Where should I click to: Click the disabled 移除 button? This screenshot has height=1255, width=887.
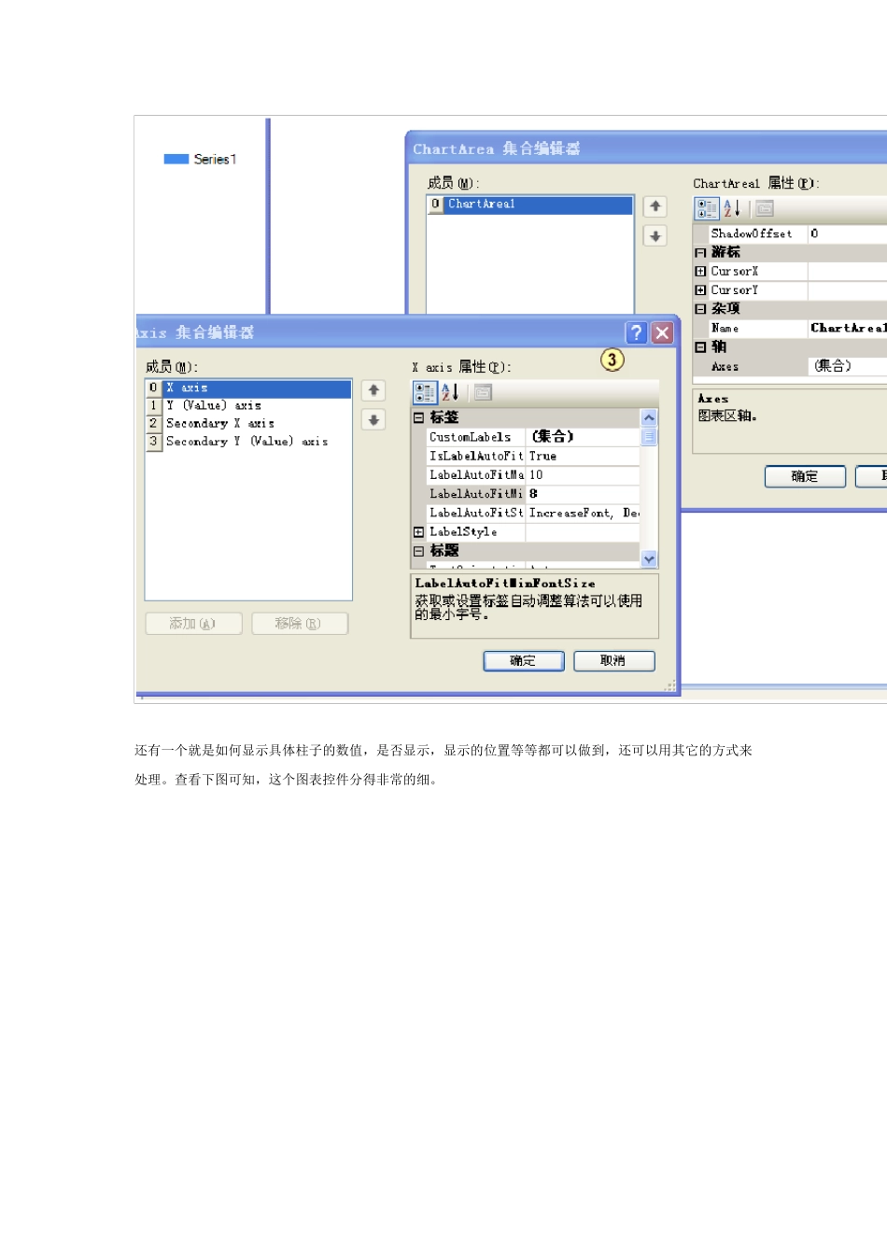coord(300,624)
